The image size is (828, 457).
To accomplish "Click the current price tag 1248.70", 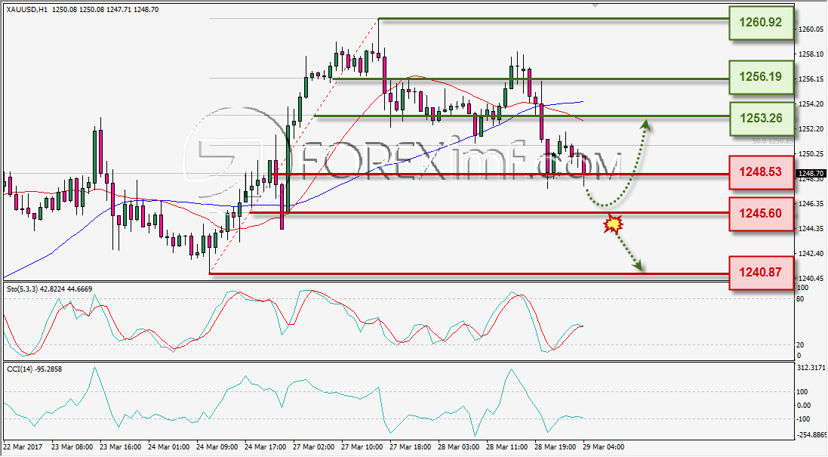I will [x=811, y=173].
